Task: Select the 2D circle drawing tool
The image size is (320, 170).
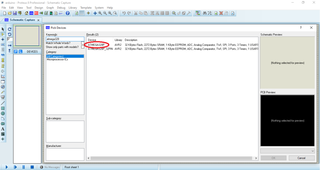Action: (x=3, y=114)
